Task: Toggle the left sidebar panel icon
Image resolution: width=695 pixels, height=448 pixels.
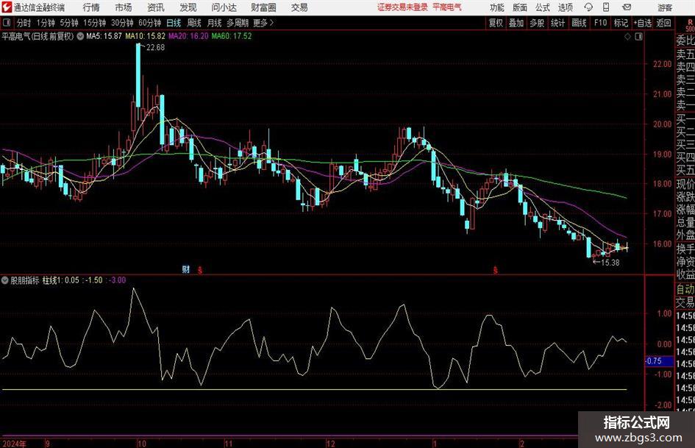Action: coord(6,22)
